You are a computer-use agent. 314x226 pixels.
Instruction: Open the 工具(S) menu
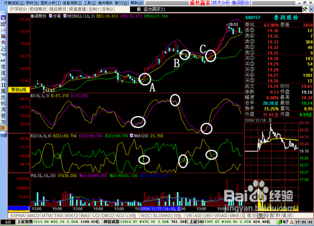90,3
